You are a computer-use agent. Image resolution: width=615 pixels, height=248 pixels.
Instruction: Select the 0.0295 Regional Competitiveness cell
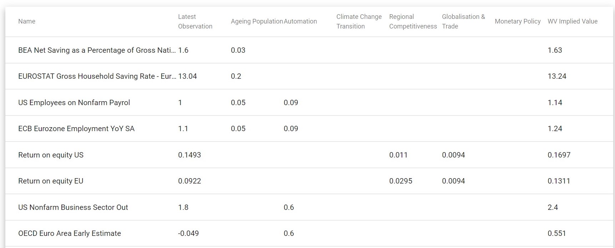click(400, 181)
